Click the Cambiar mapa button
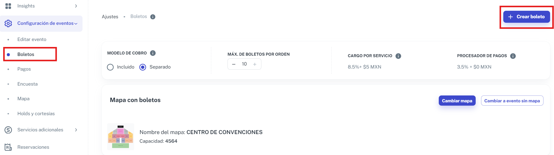Image resolution: width=554 pixels, height=155 pixels. (x=457, y=101)
